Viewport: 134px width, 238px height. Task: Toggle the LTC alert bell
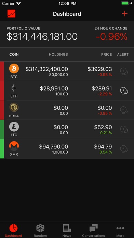point(124,130)
